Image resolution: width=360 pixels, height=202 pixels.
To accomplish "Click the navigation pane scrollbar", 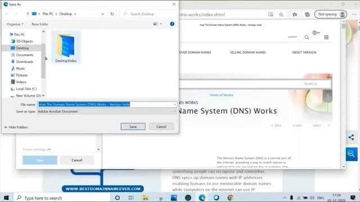I will [43, 61].
